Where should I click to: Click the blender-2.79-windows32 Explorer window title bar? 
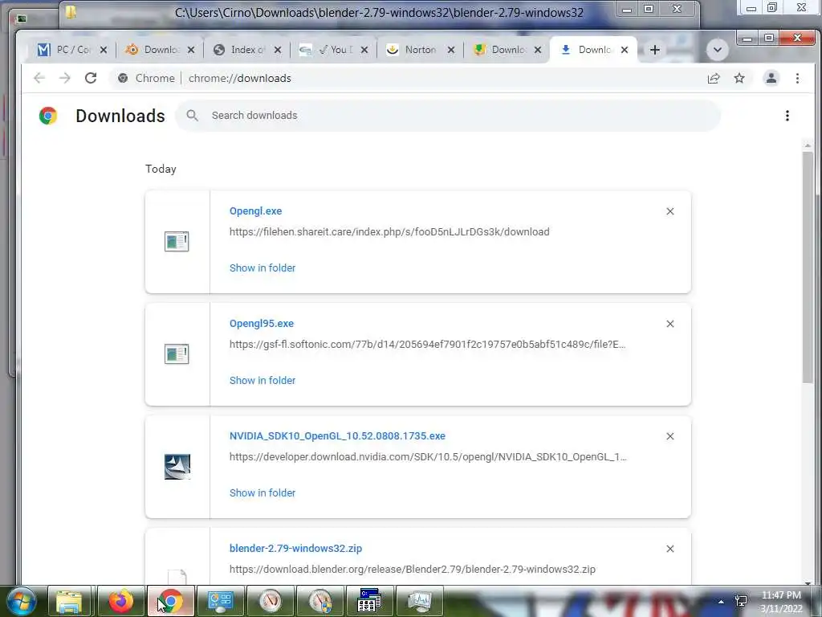(379, 13)
